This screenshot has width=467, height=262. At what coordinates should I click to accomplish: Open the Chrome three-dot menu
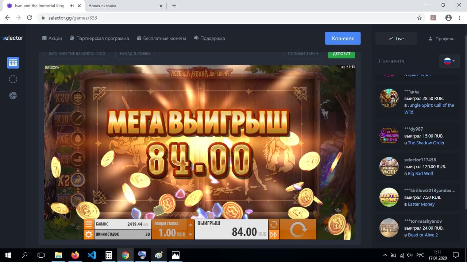click(x=460, y=18)
